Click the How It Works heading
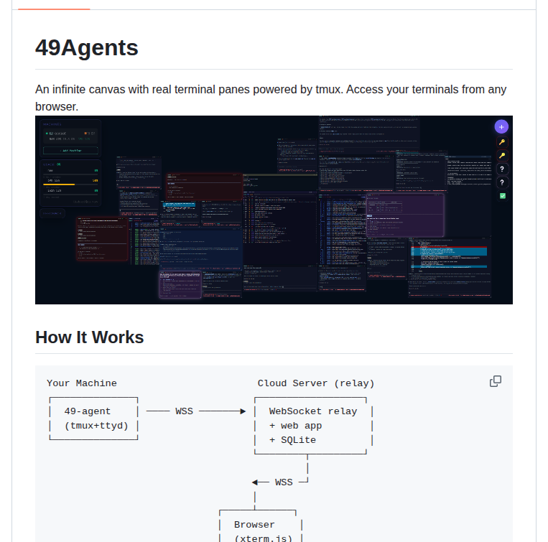This screenshot has width=548, height=542. [90, 337]
